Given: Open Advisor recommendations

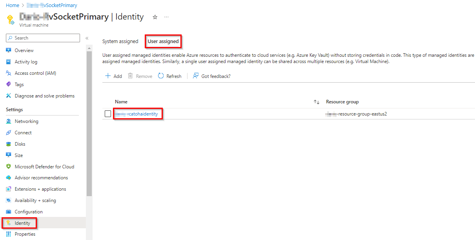Looking at the screenshot, I should (41, 178).
